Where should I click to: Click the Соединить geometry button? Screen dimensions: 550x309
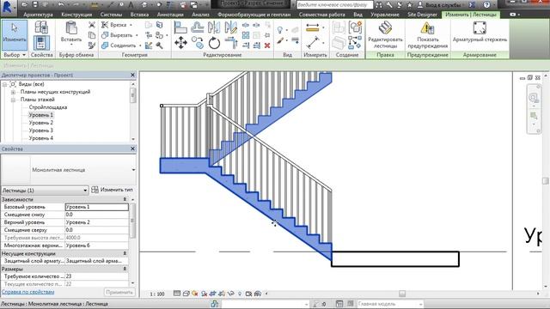click(x=119, y=45)
